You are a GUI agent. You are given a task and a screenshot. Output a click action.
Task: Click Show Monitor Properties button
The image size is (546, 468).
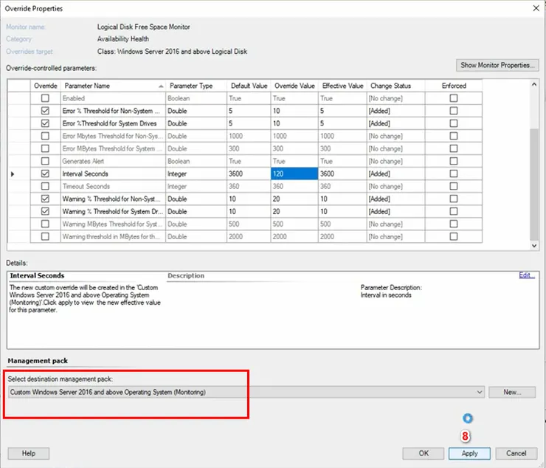497,65
